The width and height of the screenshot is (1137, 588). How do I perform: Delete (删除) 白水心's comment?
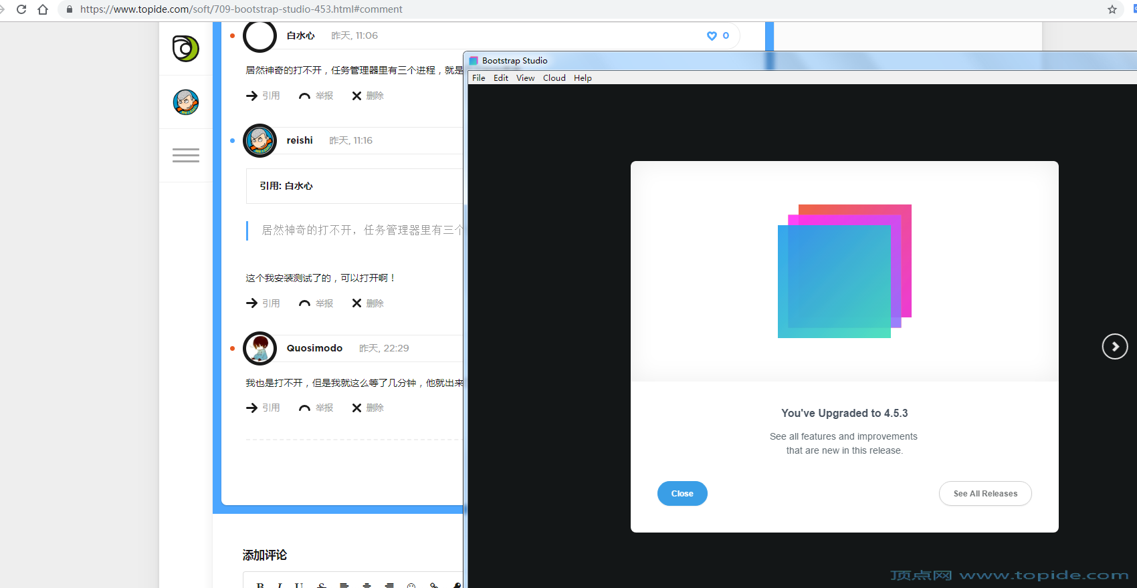click(368, 96)
